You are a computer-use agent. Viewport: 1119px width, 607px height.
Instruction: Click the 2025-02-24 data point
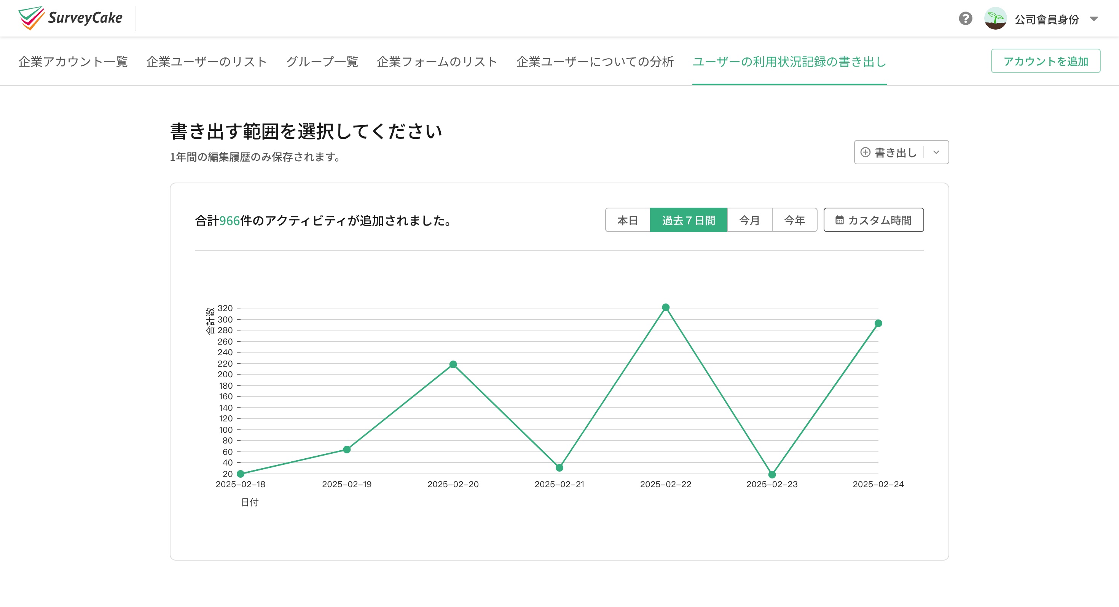pyautogui.click(x=878, y=324)
